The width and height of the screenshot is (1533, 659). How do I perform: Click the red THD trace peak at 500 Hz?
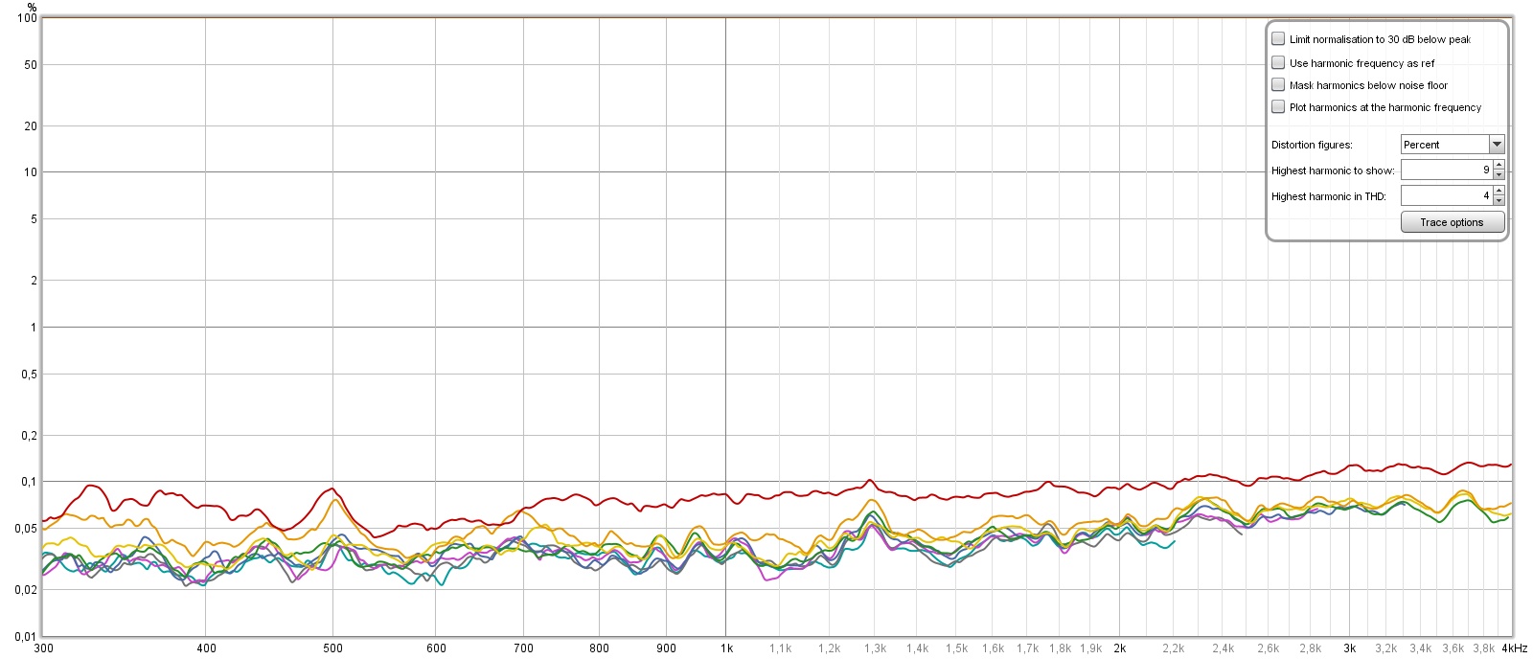pyautogui.click(x=332, y=489)
